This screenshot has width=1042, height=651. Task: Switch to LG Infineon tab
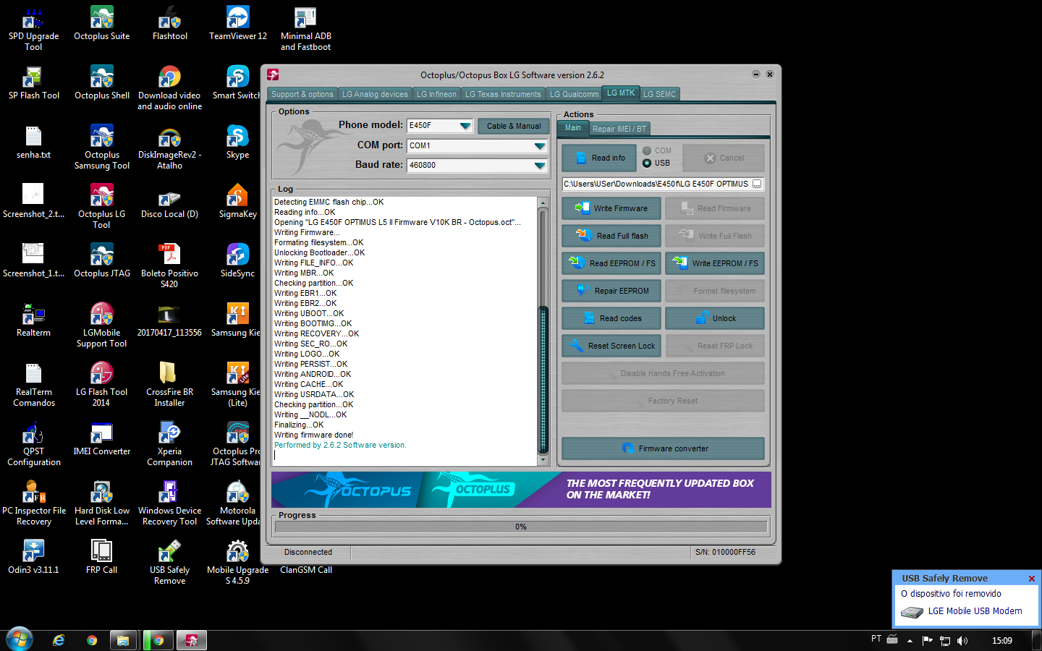(x=436, y=94)
